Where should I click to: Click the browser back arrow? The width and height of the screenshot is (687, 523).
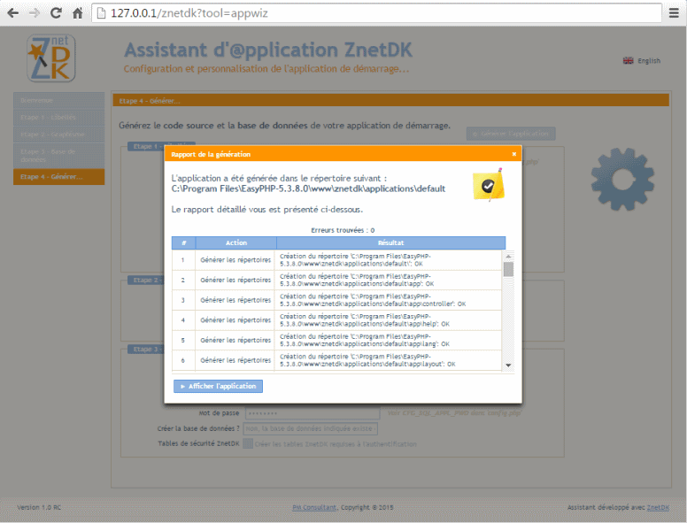click(x=13, y=13)
